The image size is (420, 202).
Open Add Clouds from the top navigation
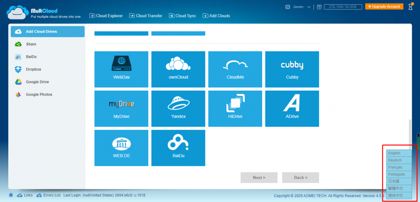tap(216, 16)
